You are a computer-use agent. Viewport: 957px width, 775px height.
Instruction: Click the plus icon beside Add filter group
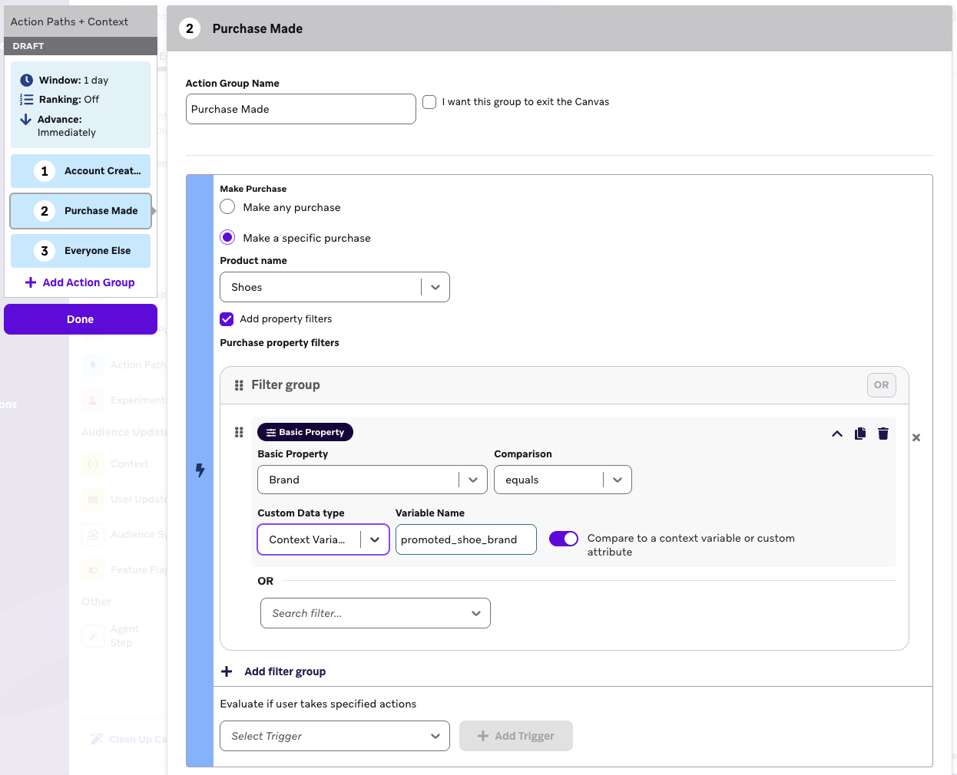point(227,671)
